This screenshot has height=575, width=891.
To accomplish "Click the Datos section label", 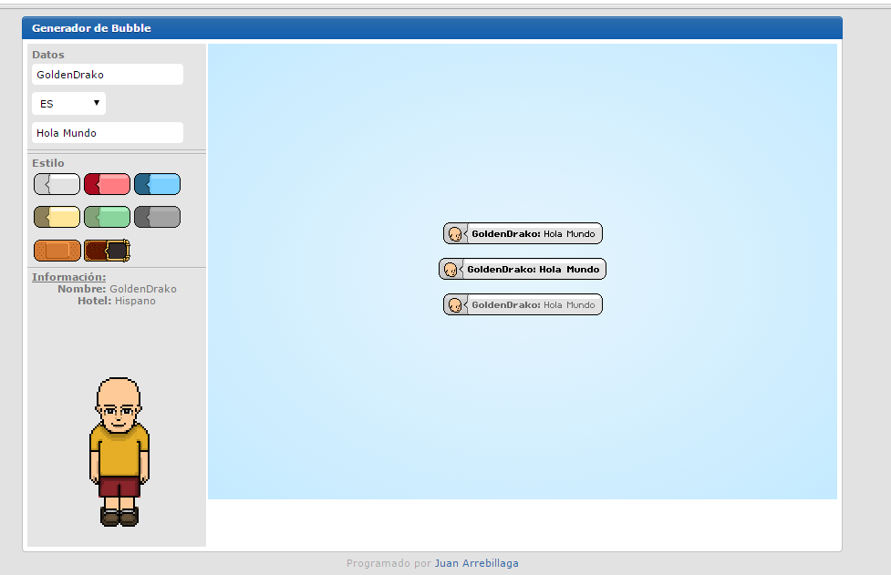I will (x=48, y=55).
